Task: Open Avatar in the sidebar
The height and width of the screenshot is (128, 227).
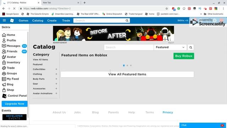Action: [x=9, y=57]
